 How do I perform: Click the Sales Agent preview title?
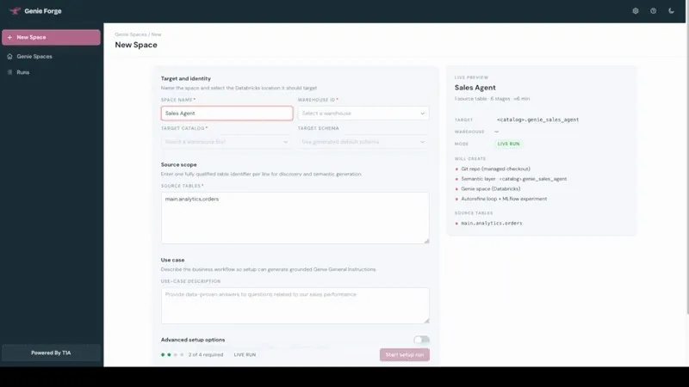click(475, 88)
